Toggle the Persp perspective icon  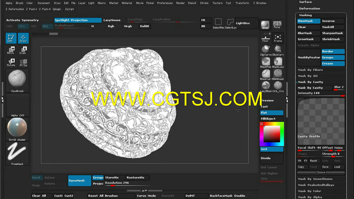277,25
